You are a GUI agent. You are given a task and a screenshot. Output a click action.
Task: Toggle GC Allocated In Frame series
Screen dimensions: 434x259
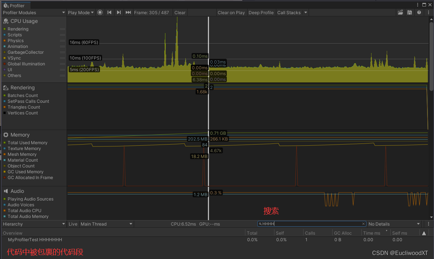[x=5, y=178]
